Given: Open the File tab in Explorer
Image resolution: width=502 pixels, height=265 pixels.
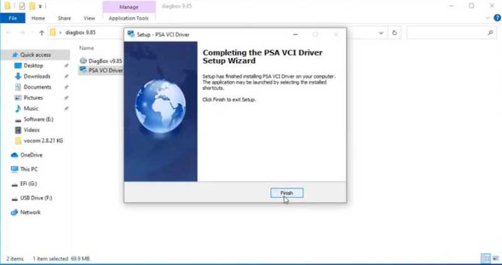Looking at the screenshot, I should (13, 18).
